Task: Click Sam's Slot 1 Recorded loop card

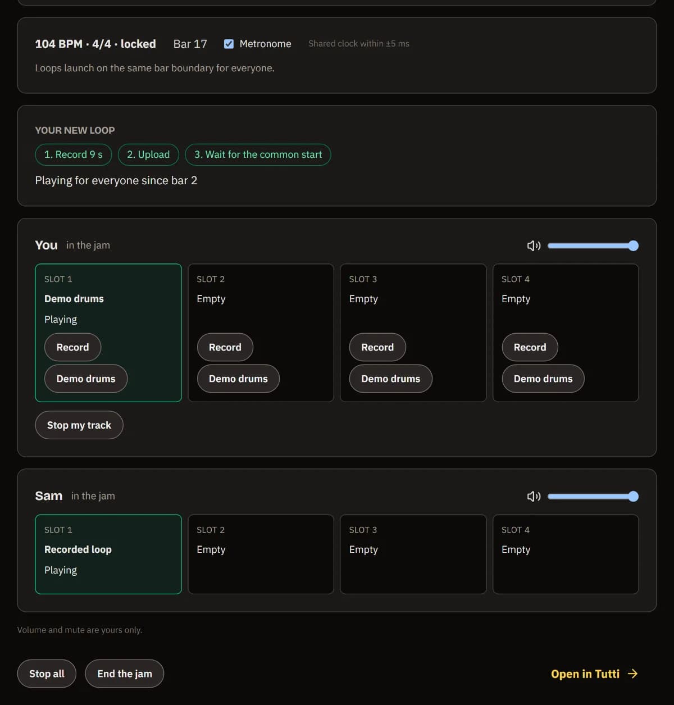Action: tap(108, 554)
